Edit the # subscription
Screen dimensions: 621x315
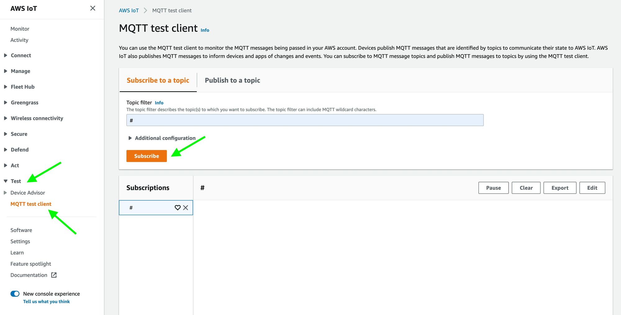[592, 188]
